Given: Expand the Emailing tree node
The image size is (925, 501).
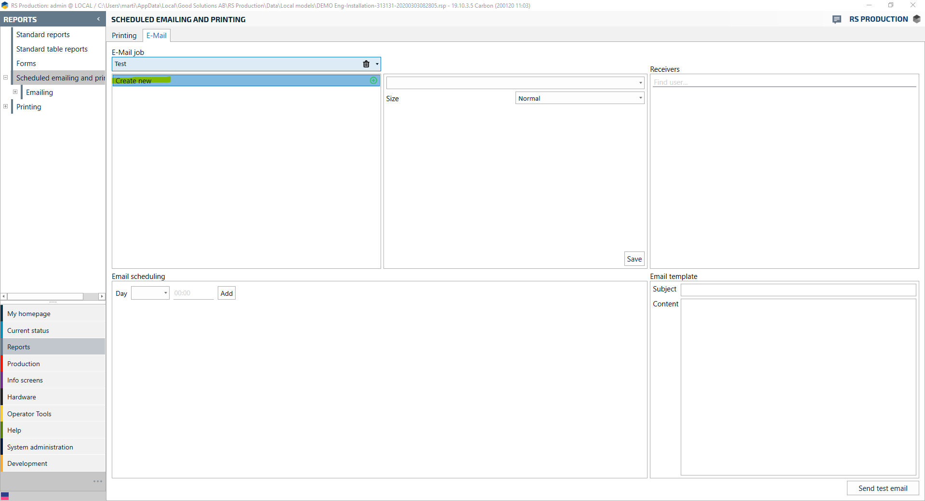Looking at the screenshot, I should (x=15, y=92).
